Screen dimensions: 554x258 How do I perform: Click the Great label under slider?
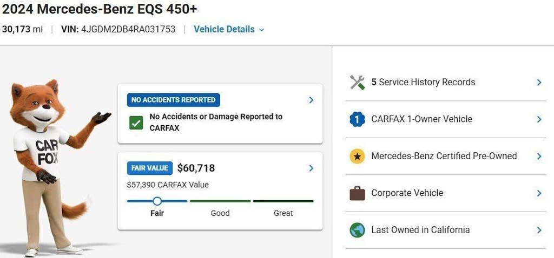click(x=283, y=213)
